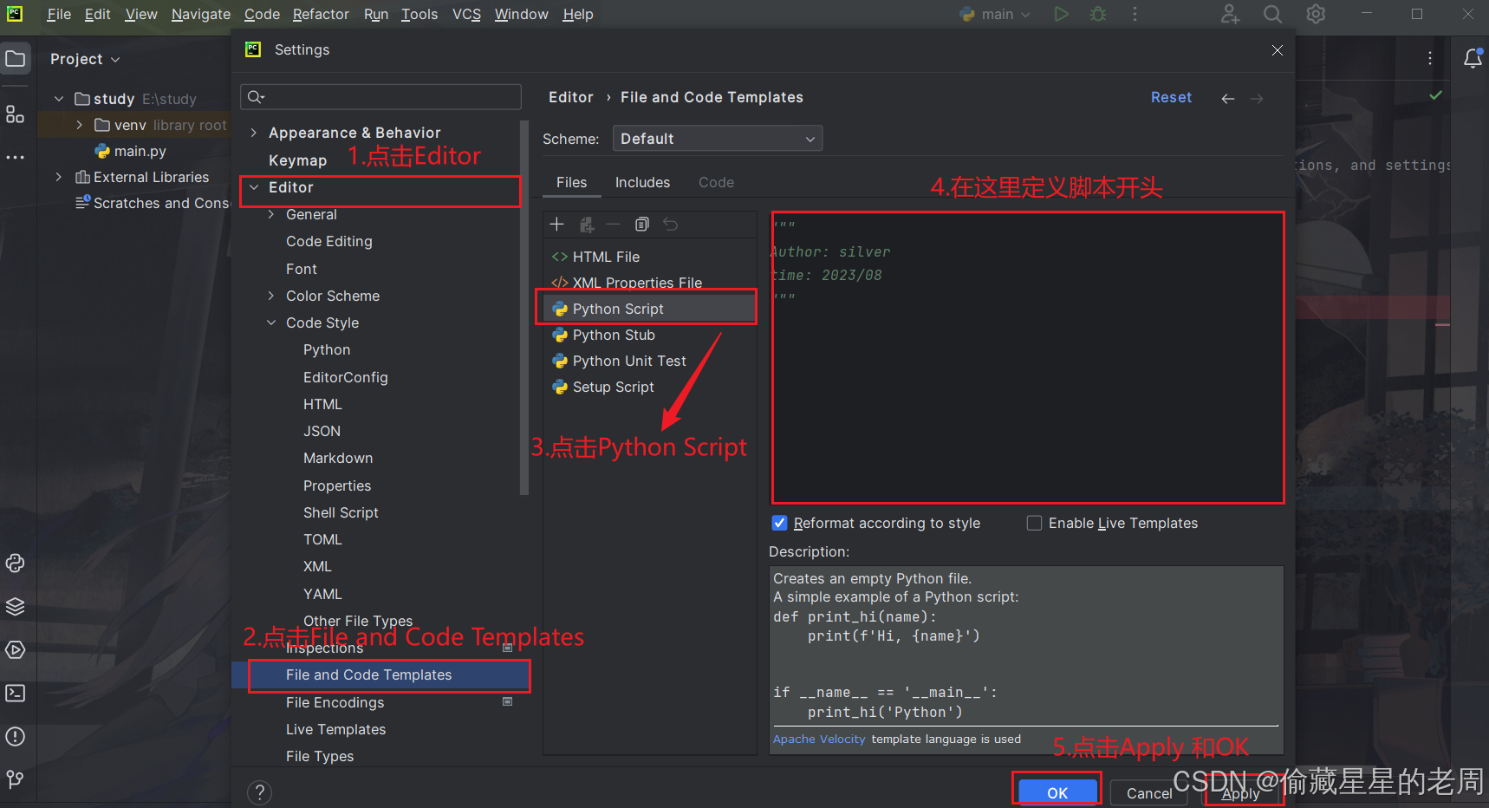The width and height of the screenshot is (1489, 808).
Task: Open the Git version control icon
Action: pyautogui.click(x=16, y=779)
